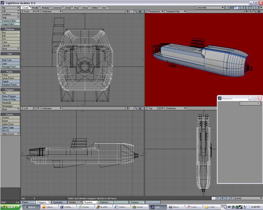Click the Box primitive button

10,32
